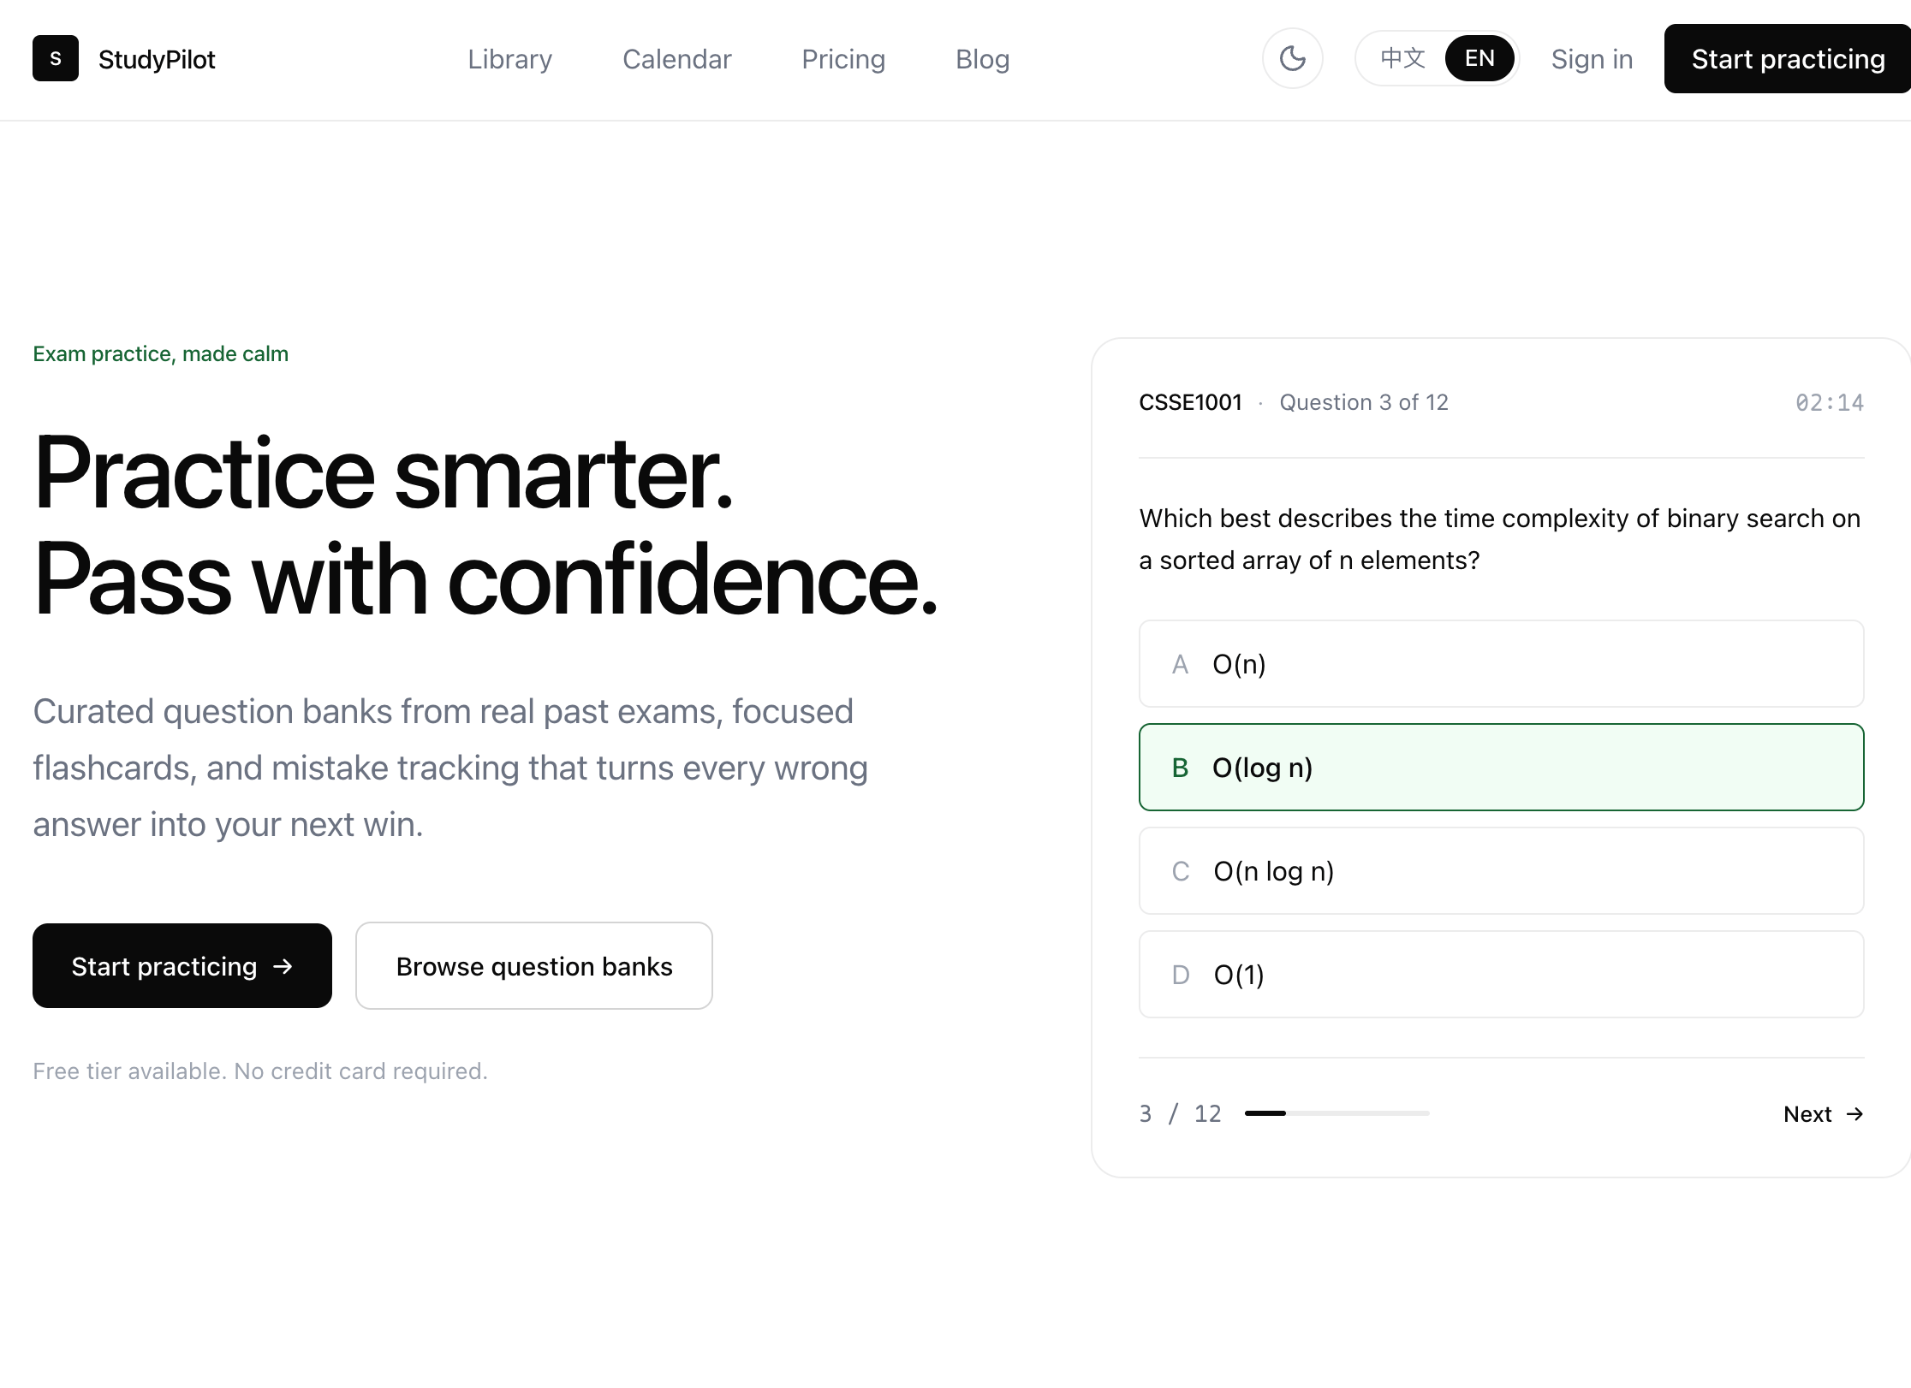Screen dimensions: 1911x1388
Task: Select EN language option
Action: point(1479,58)
